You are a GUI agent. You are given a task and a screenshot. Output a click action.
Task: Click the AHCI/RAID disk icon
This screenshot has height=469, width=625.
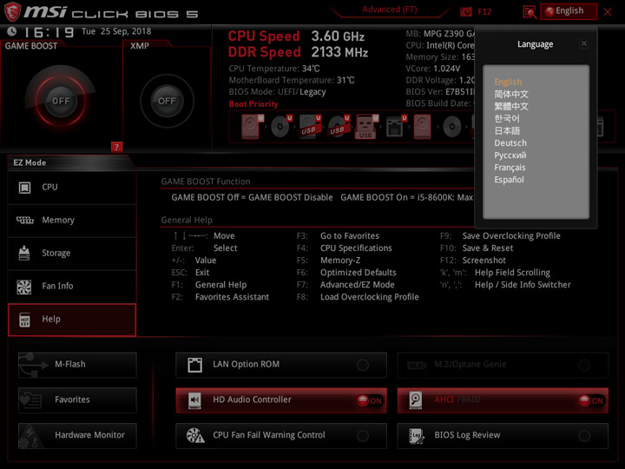pos(415,400)
